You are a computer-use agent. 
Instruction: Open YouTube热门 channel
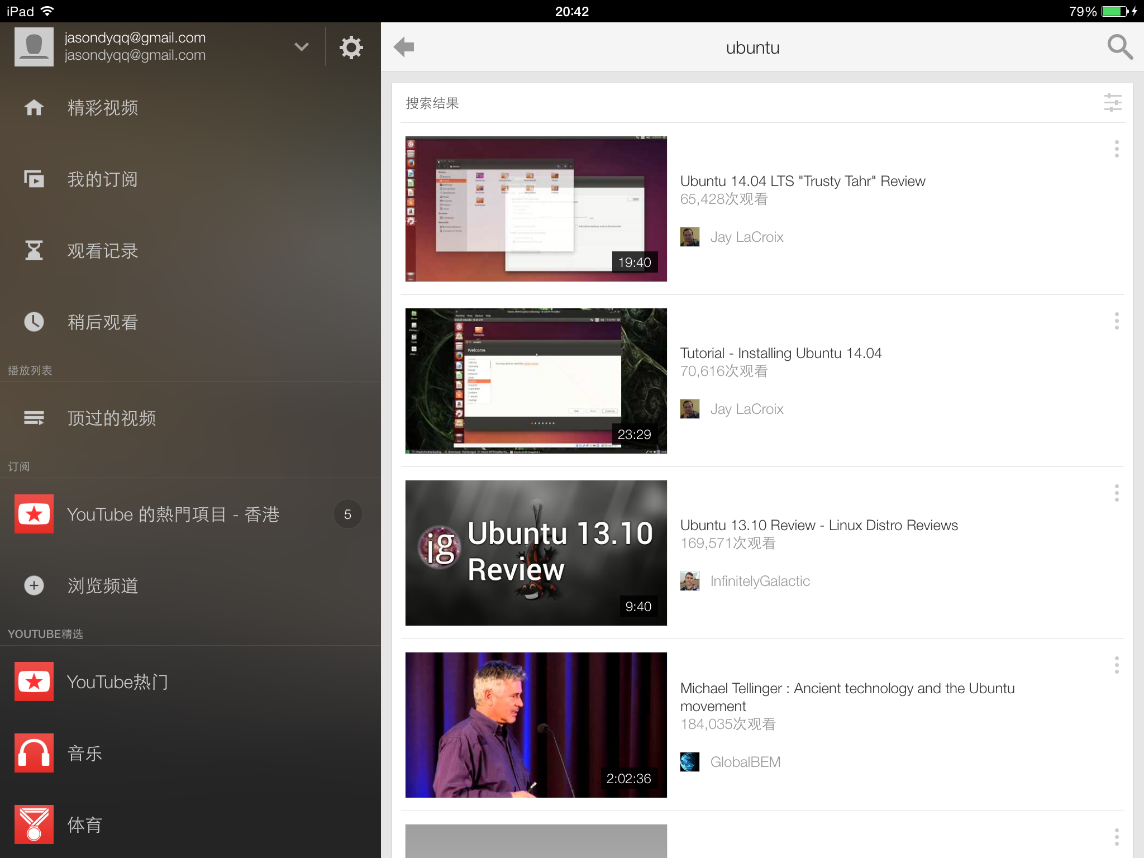190,681
